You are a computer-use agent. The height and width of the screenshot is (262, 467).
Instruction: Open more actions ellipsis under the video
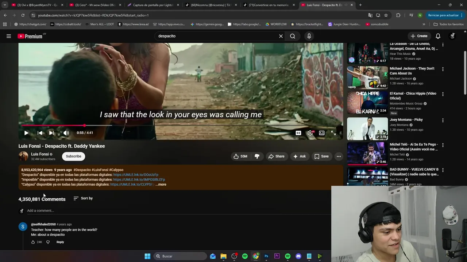point(339,156)
